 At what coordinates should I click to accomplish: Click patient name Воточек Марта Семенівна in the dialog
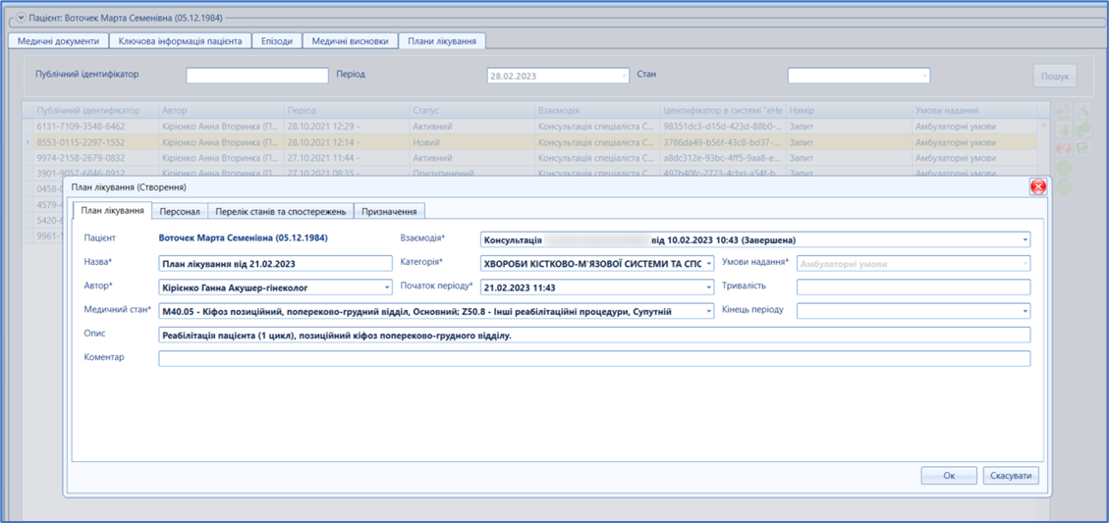tap(244, 238)
